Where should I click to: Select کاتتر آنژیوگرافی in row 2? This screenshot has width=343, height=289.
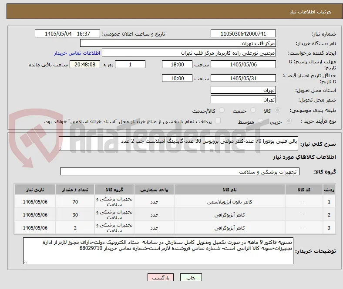(229, 215)
